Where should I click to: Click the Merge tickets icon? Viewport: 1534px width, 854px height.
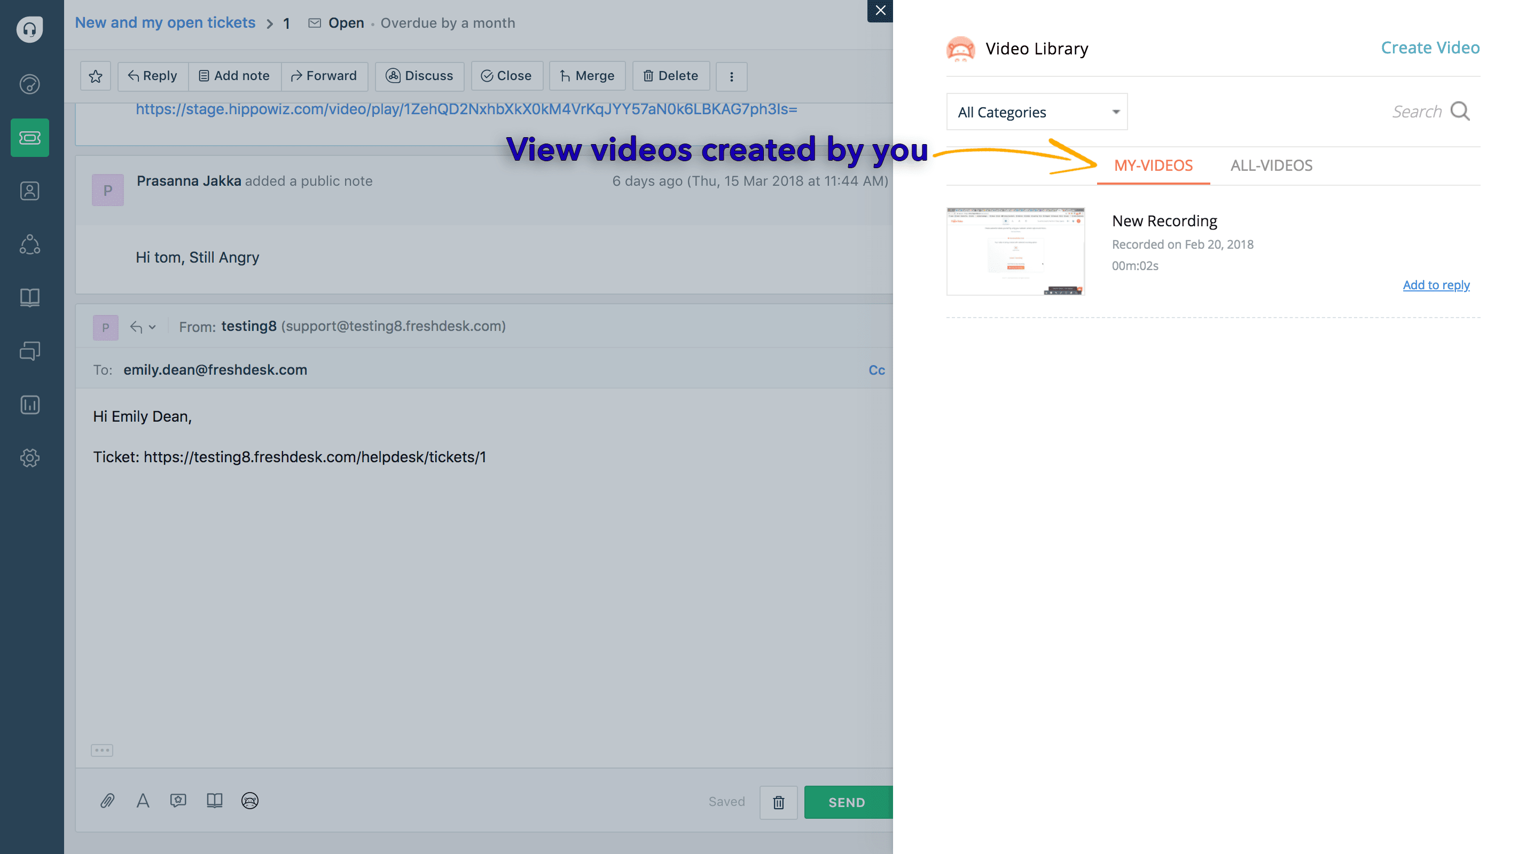[586, 75]
